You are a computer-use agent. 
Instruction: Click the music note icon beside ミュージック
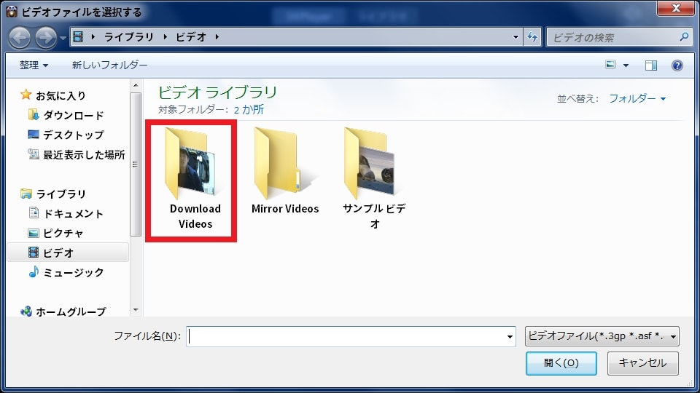(x=34, y=271)
